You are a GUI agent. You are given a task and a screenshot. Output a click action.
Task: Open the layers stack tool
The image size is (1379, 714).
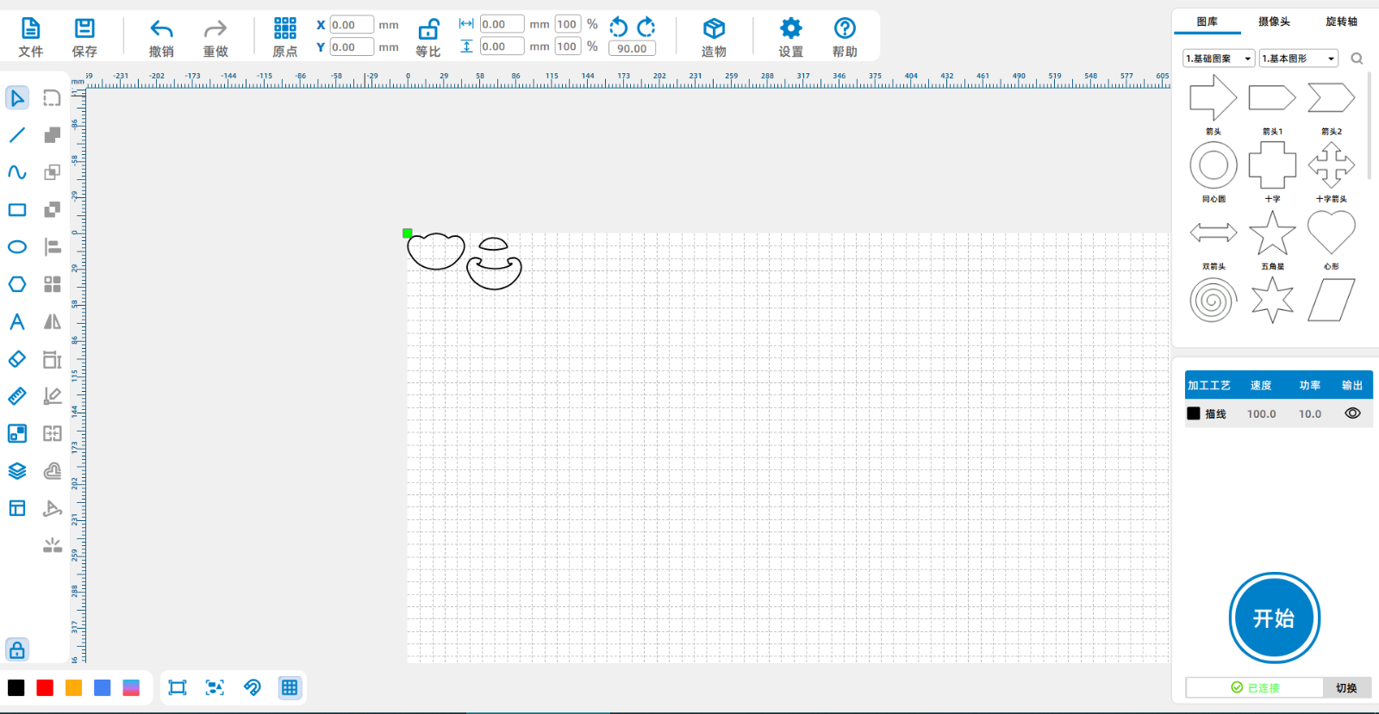pyautogui.click(x=17, y=471)
